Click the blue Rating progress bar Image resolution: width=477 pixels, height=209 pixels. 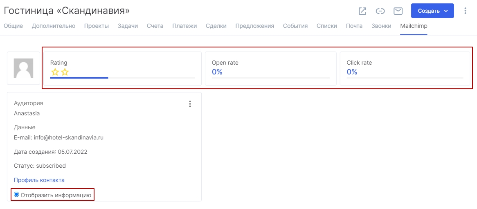pos(79,77)
